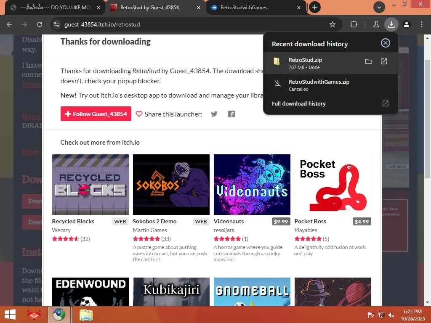Click the $9.99 Videonauts price tag

(x=281, y=222)
